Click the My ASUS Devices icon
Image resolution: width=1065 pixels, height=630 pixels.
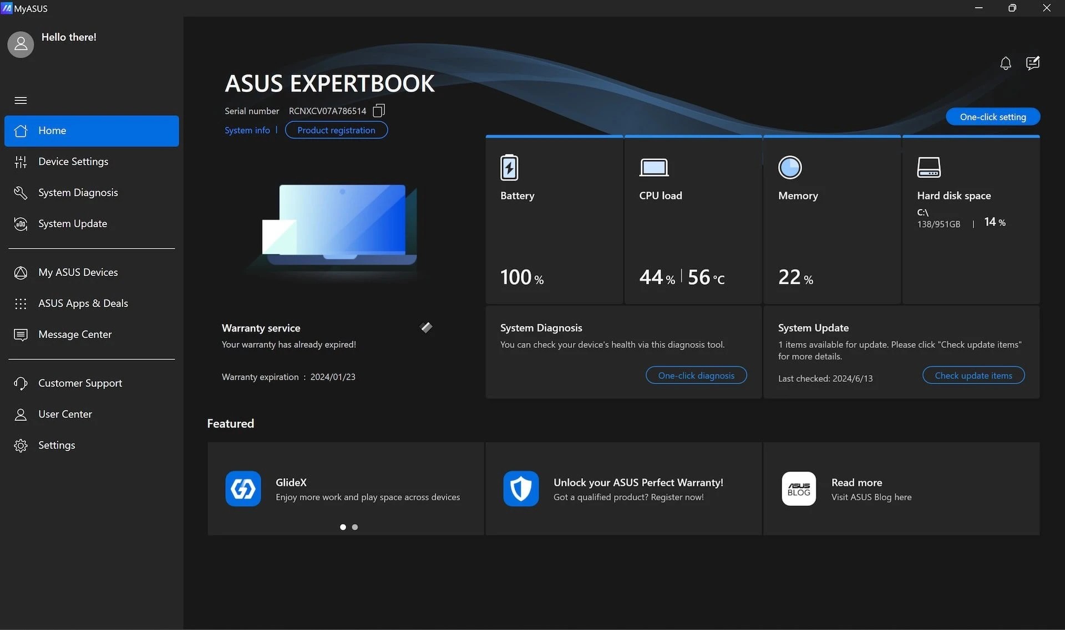(21, 273)
